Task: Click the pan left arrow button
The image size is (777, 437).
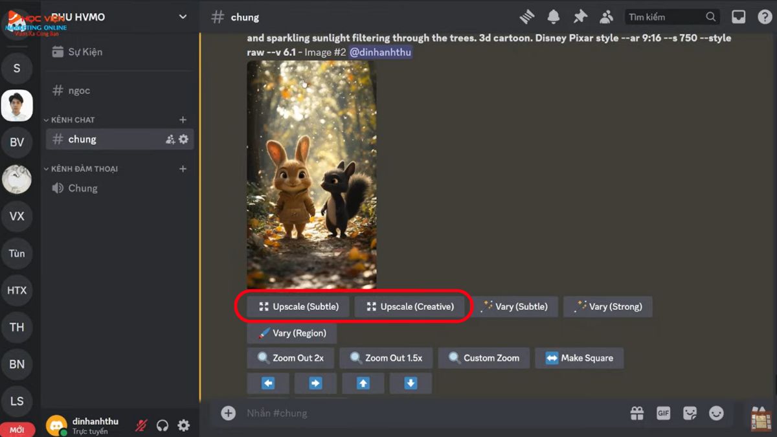Action: coord(267,383)
